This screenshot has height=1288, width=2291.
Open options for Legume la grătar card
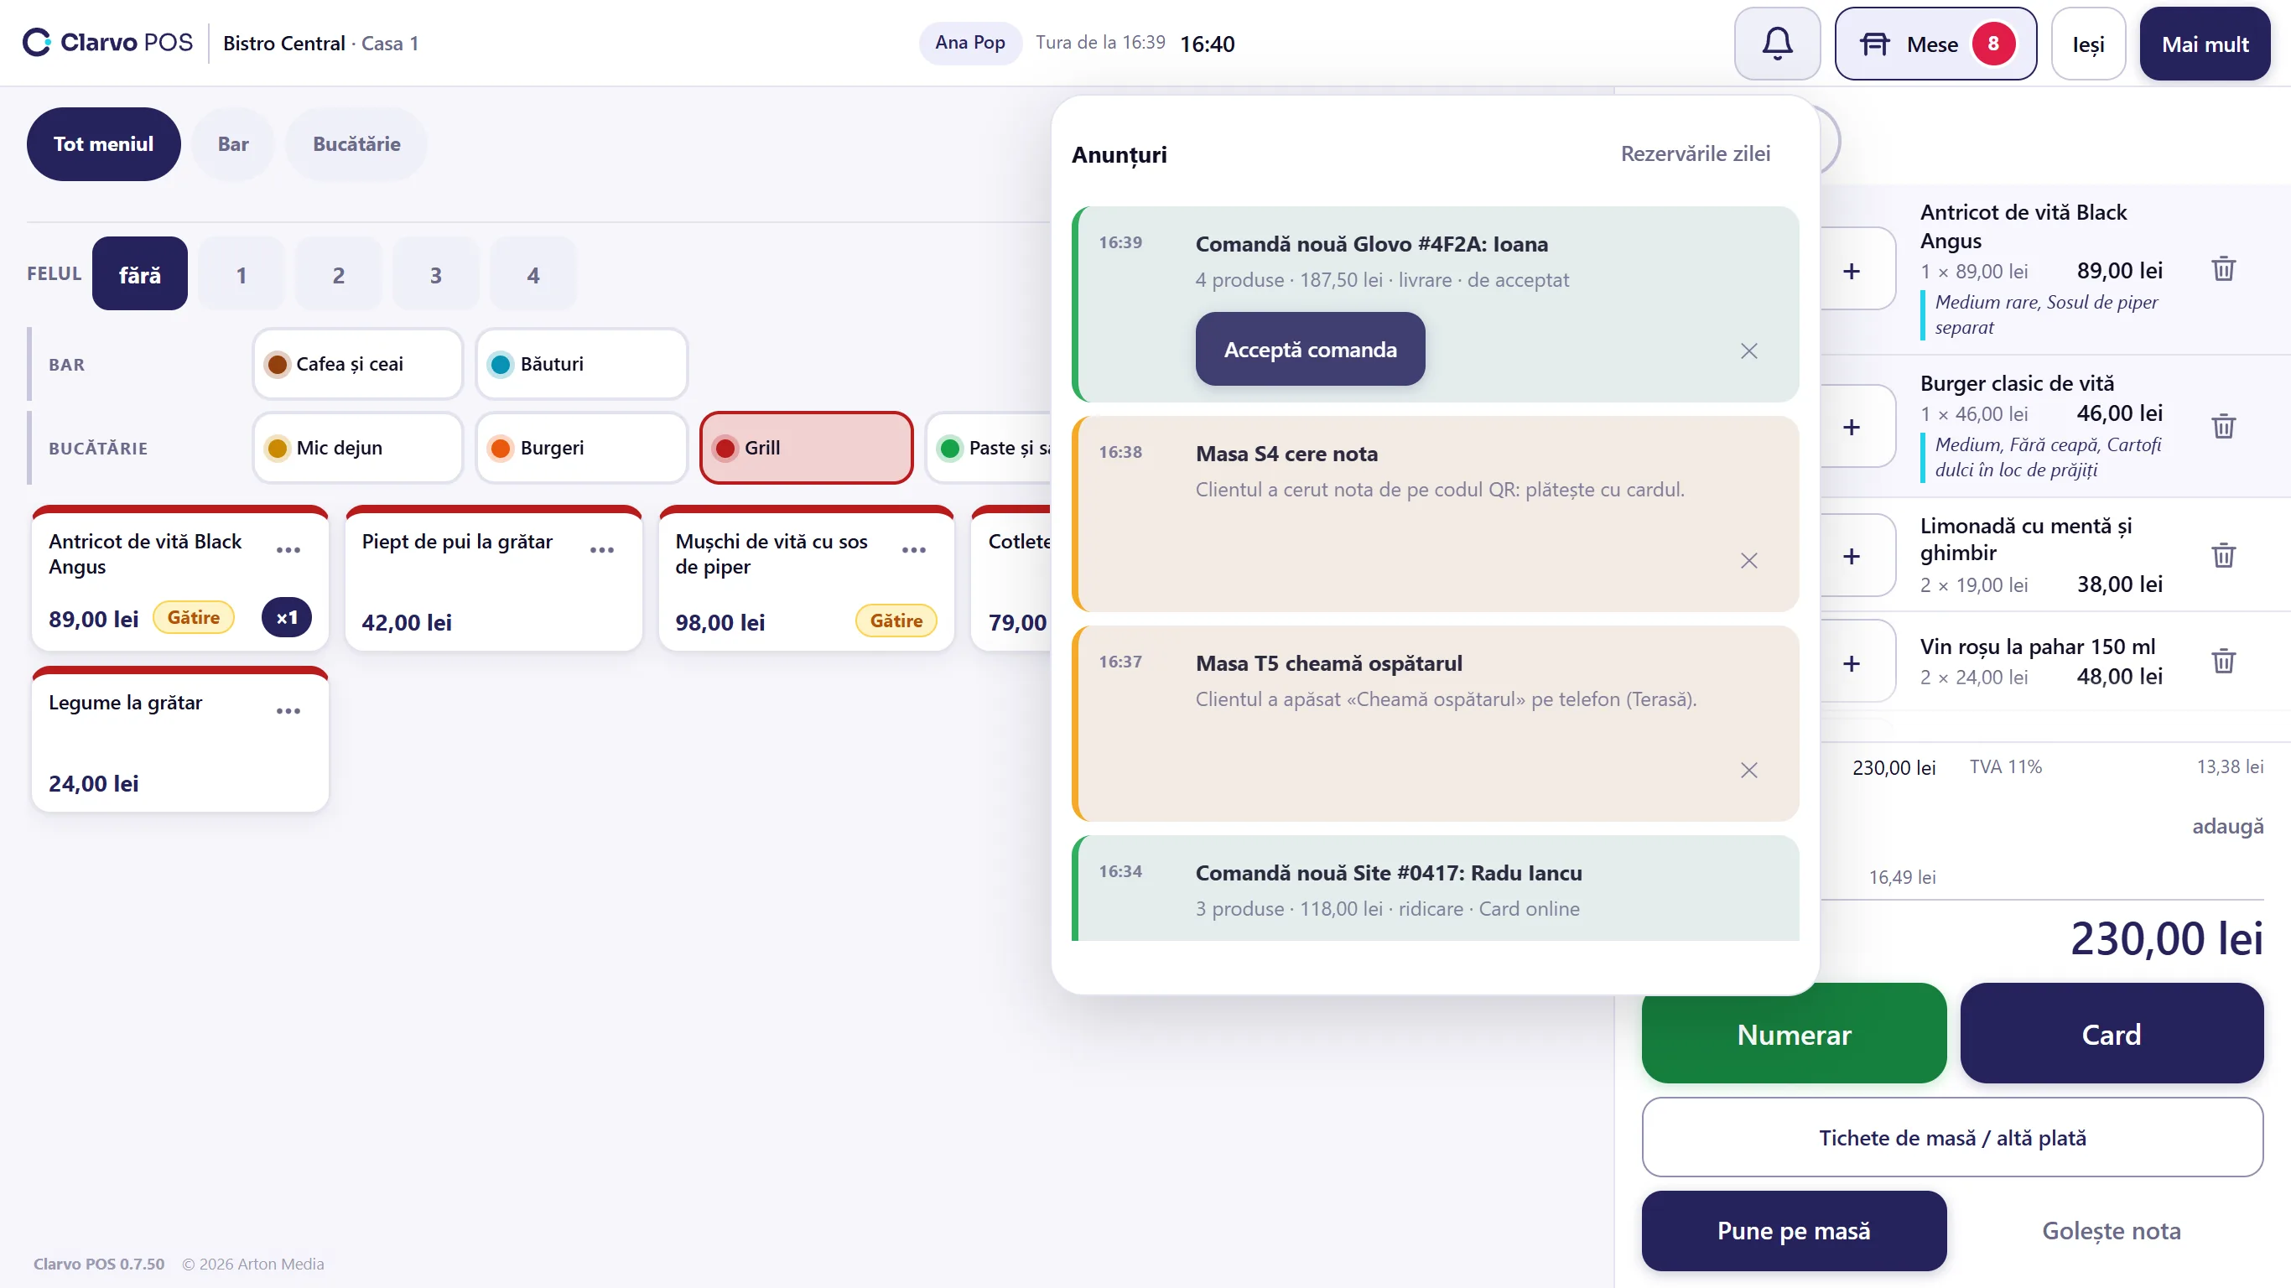tap(288, 711)
